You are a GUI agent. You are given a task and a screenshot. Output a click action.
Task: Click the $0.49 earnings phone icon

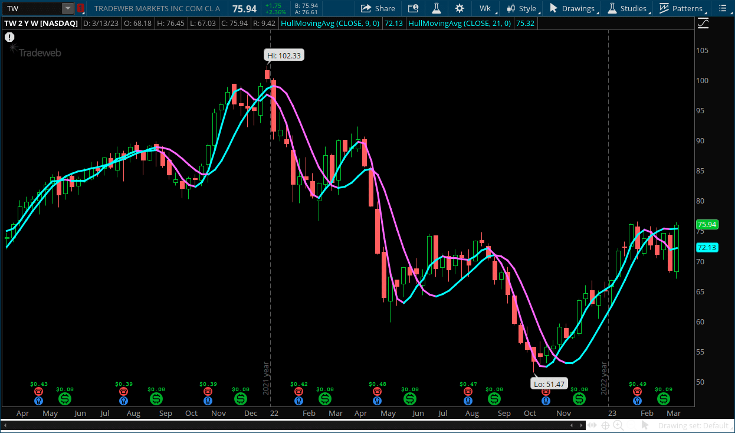637,391
